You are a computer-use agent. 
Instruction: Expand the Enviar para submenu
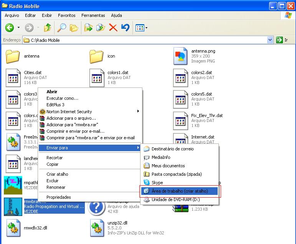(x=89, y=148)
